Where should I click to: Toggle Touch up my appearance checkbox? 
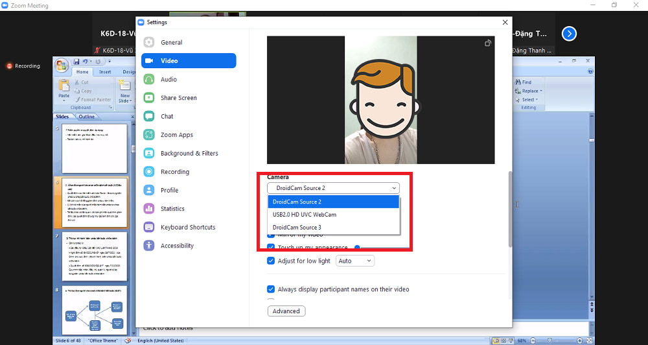click(x=271, y=247)
